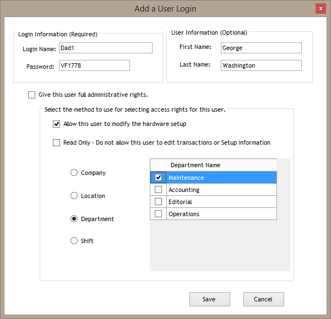Screen dimensions: 331x319
Task: Check the Operations department checkbox
Action: (x=159, y=214)
